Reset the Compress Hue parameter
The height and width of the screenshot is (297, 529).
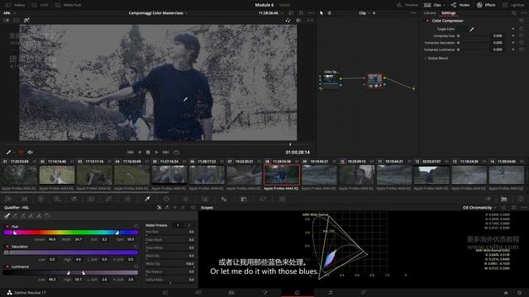[522, 35]
